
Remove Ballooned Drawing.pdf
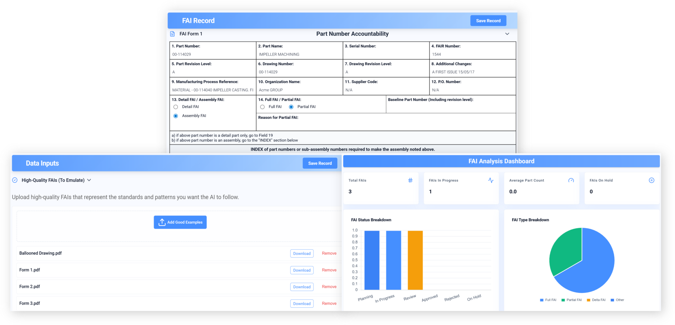(329, 253)
